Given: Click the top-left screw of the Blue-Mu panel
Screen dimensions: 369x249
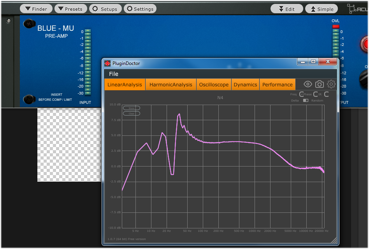Looking at the screenshot, I should point(29,24).
